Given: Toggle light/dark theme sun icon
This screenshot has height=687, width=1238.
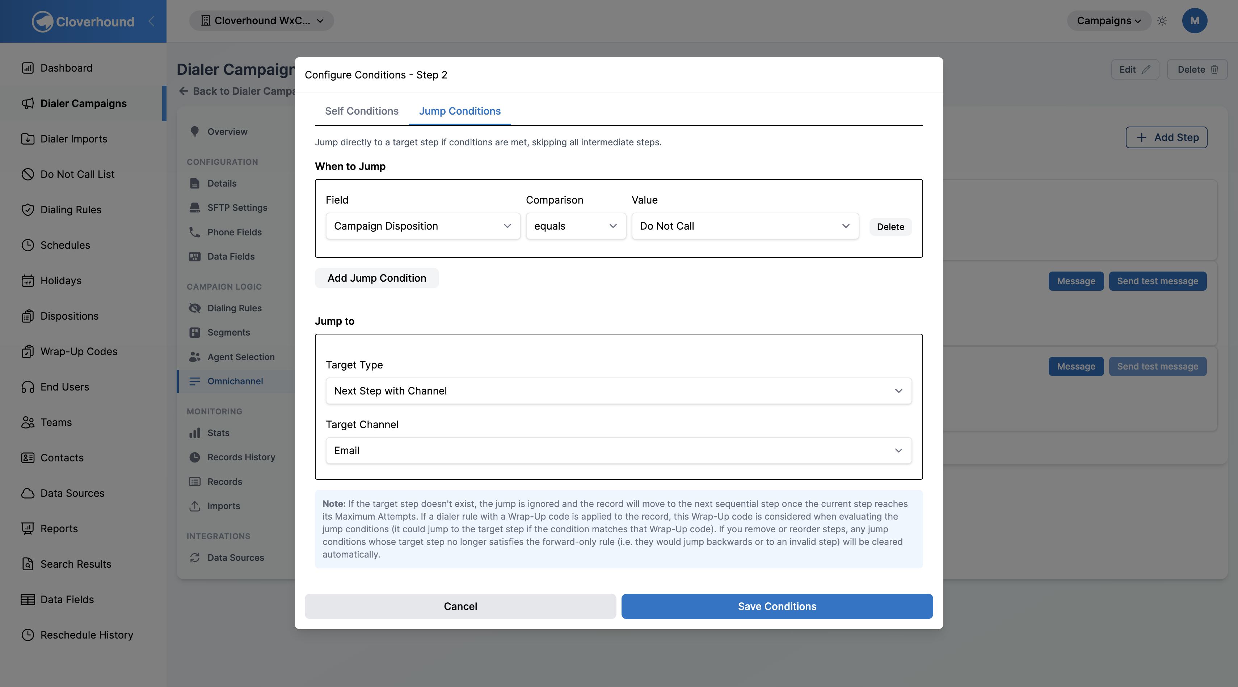Looking at the screenshot, I should click(x=1162, y=21).
